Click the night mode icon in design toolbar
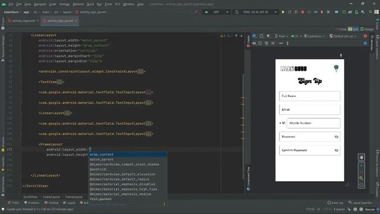The height and width of the screenshot is (214, 380). pos(268,36)
